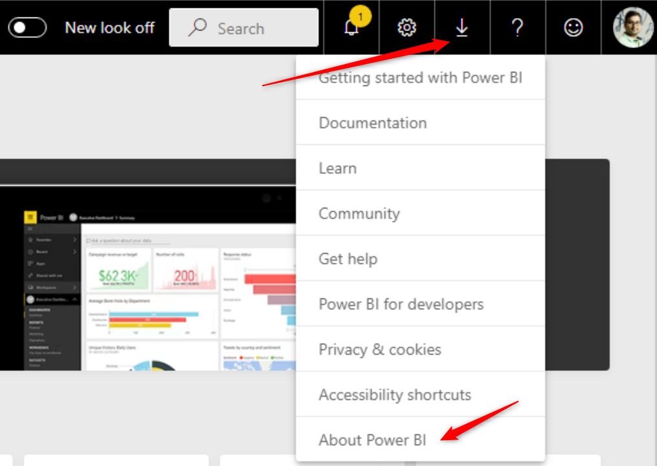657x466 pixels.
Task: Open the settings gear icon
Action: click(406, 28)
